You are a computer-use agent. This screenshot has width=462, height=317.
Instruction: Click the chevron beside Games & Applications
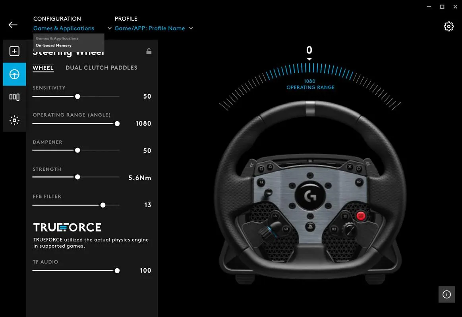(x=110, y=28)
